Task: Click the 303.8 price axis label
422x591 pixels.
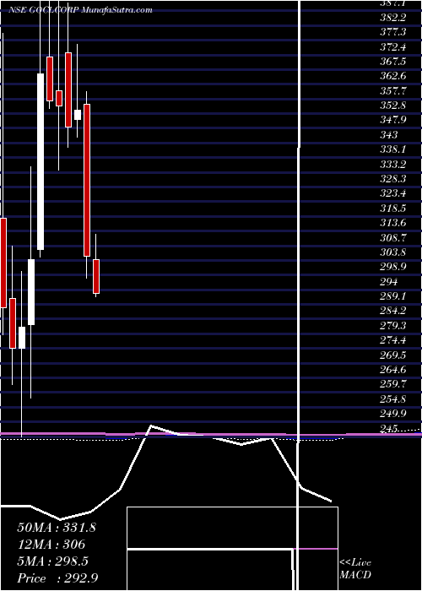Action: (x=393, y=252)
